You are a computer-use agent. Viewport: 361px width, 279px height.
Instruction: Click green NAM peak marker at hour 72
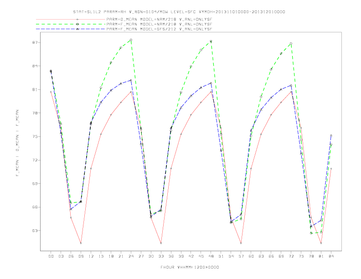[x=291, y=43]
